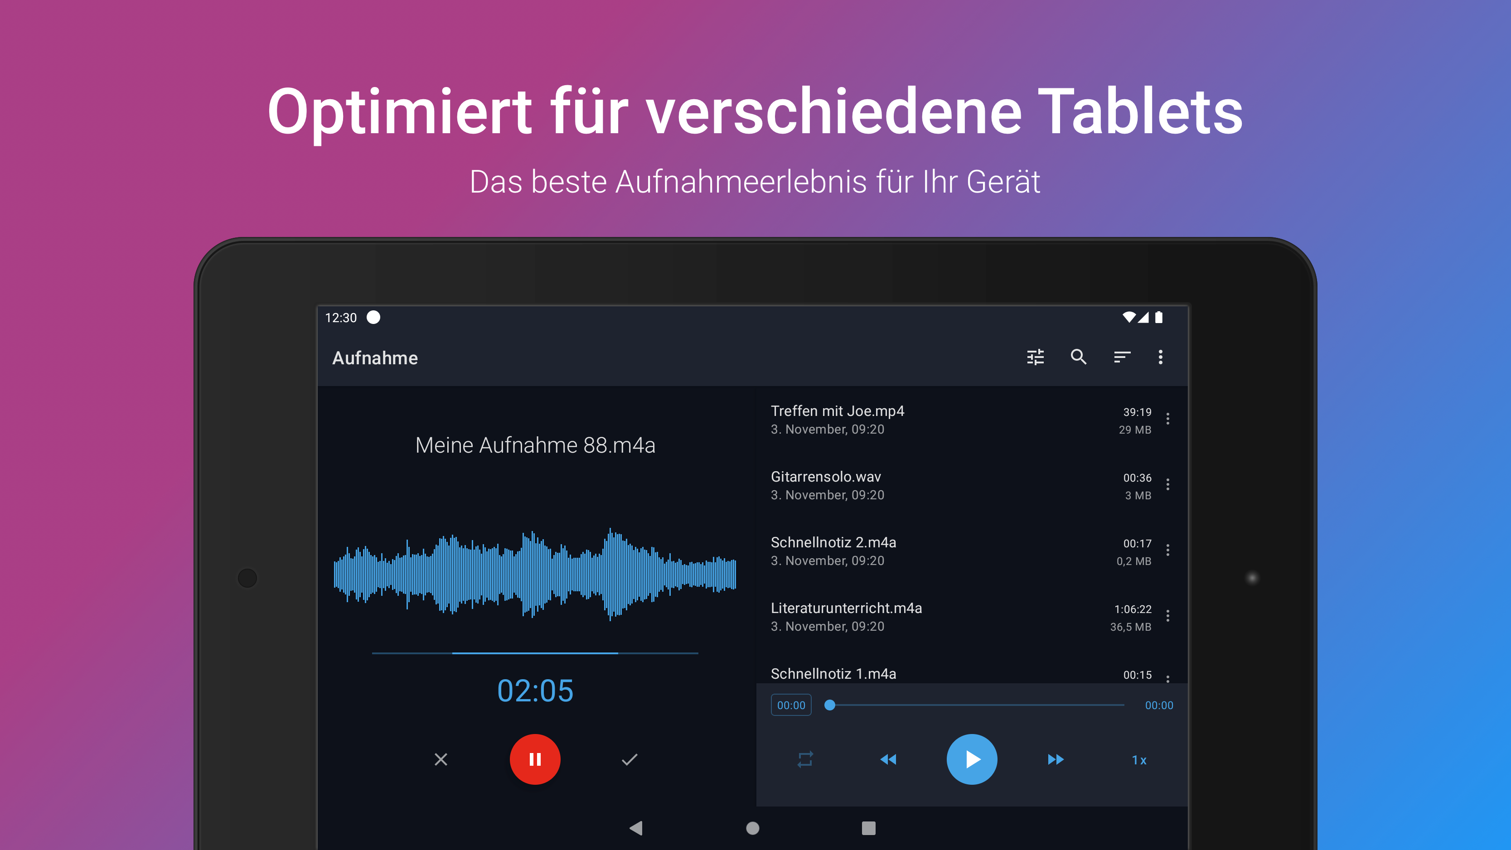Screen dimensions: 1511x850
Task: Open the audio settings sliders icon
Action: tap(1035, 357)
